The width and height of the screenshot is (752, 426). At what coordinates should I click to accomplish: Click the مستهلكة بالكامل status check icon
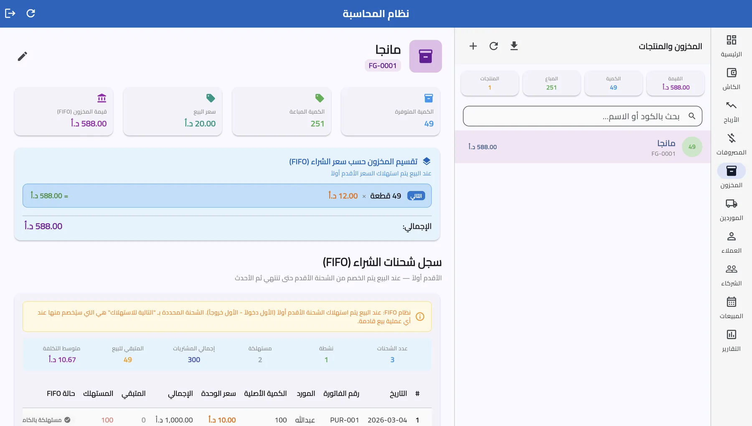pos(67,420)
